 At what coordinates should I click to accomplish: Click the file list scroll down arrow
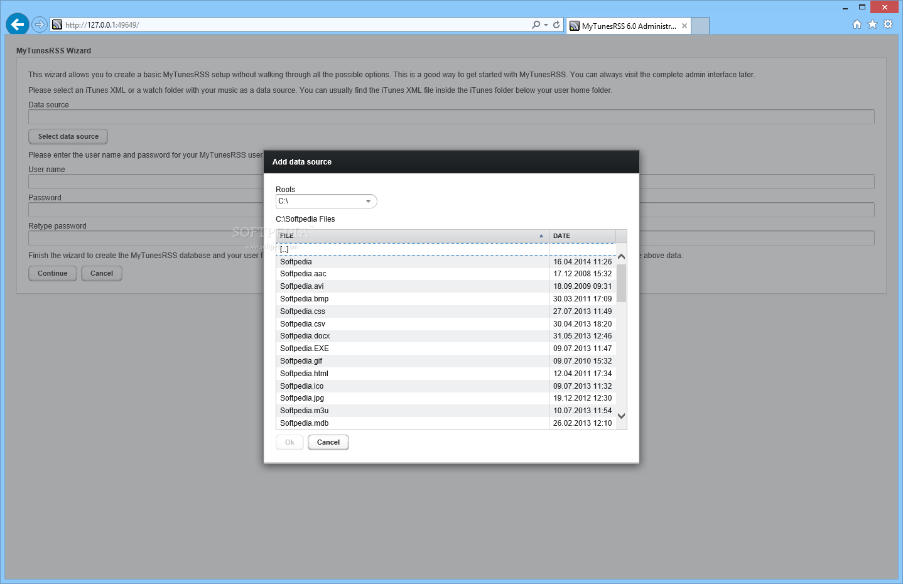click(621, 416)
